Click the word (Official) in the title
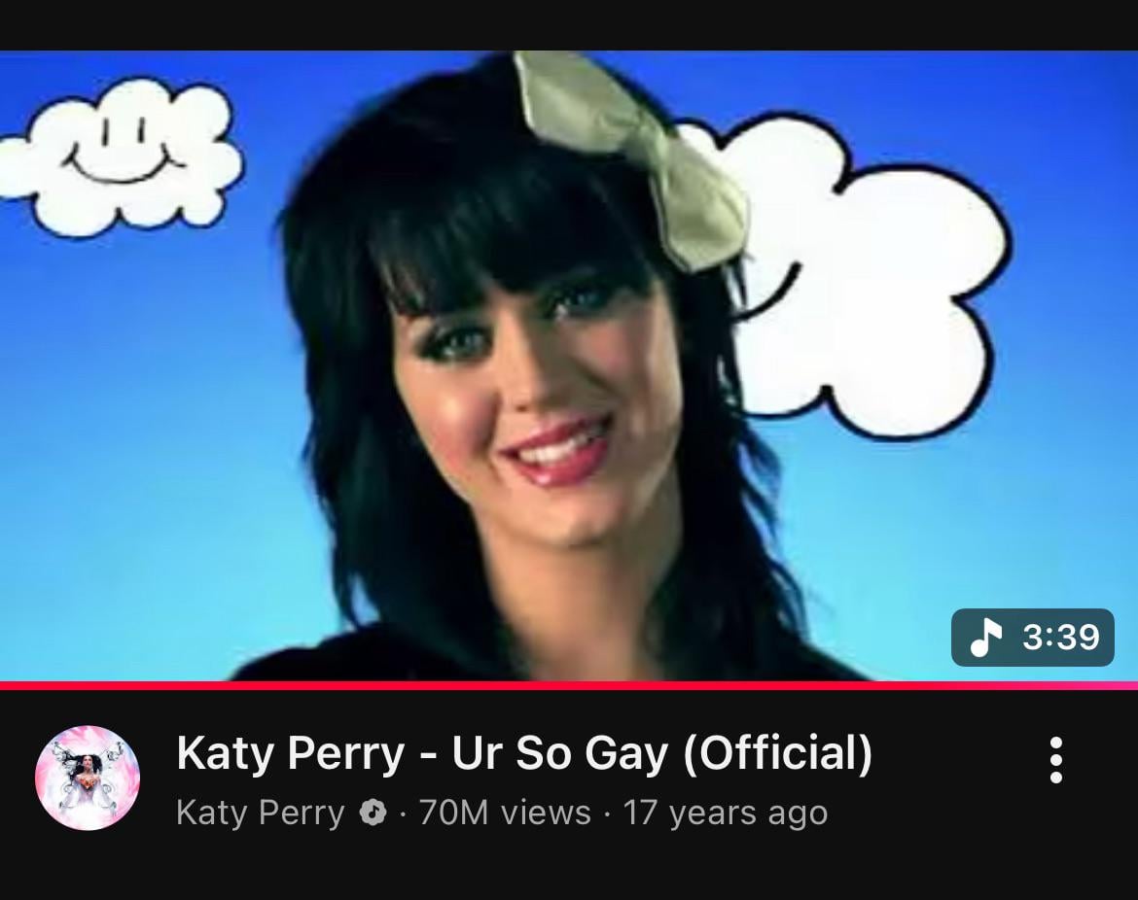 coord(777,753)
